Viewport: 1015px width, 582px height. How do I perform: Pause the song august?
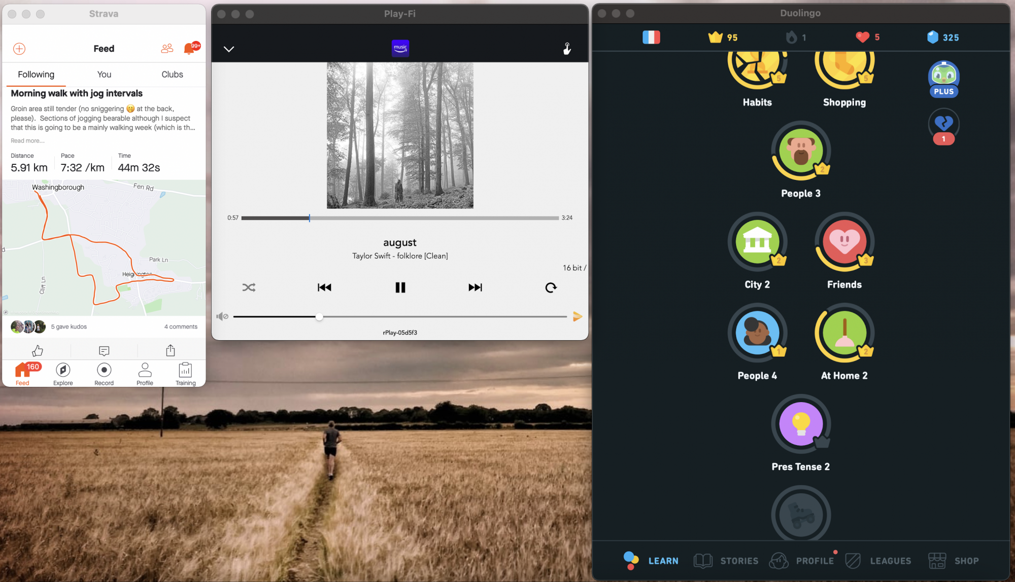point(400,287)
